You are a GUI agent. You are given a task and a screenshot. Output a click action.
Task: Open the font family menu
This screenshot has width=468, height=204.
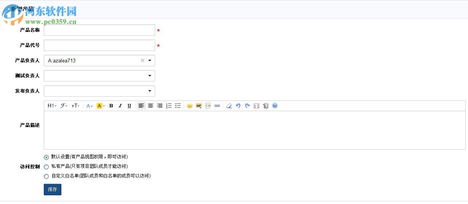point(64,106)
